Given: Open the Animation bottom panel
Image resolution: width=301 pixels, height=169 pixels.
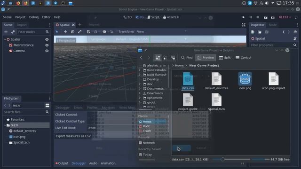Looking at the screenshot, I should coord(108,163).
